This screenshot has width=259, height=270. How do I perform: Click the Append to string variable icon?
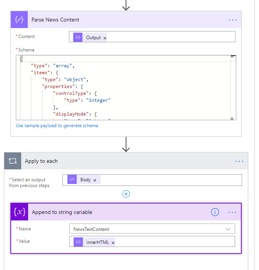pyautogui.click(x=20, y=212)
